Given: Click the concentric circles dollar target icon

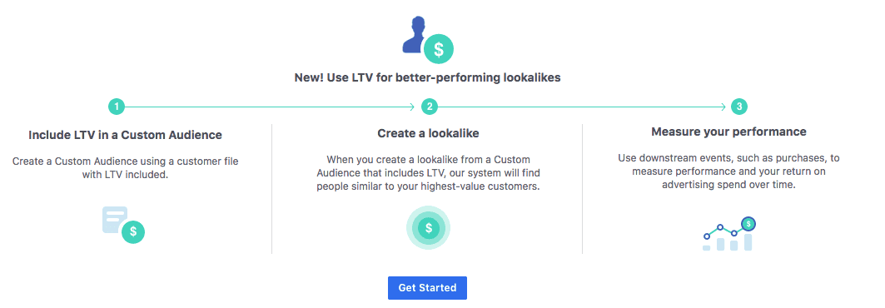Looking at the screenshot, I should coord(429,228).
